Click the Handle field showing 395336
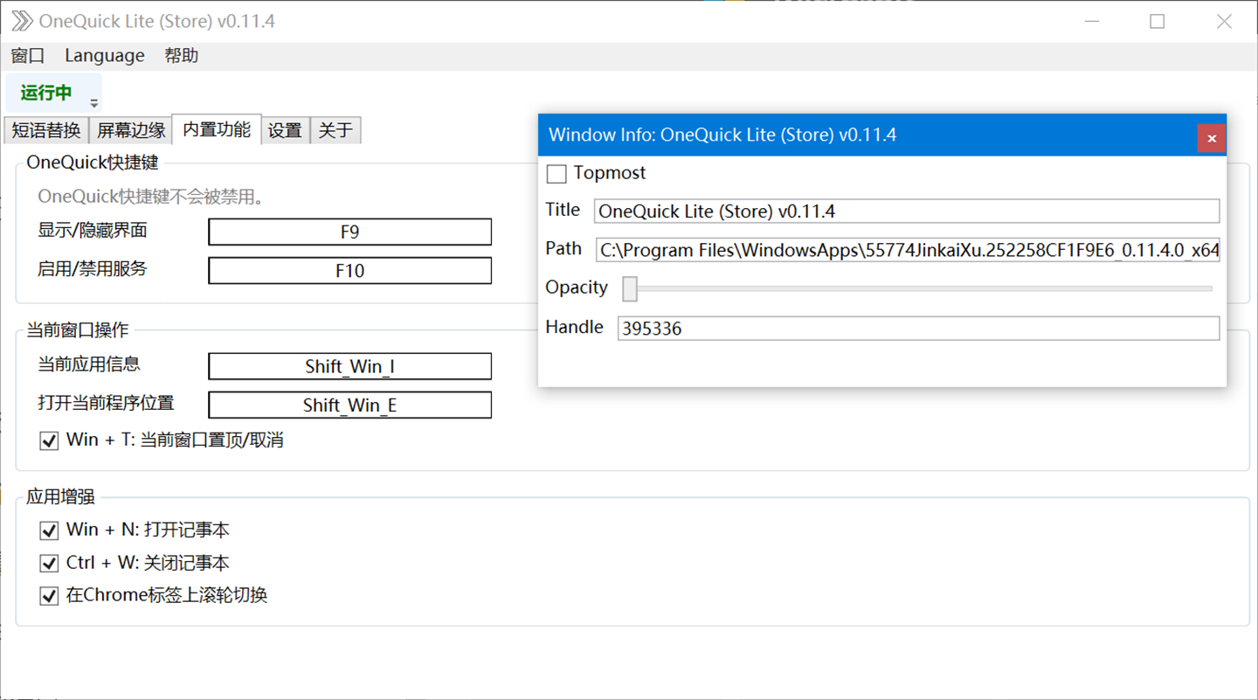The width and height of the screenshot is (1258, 700). [918, 329]
